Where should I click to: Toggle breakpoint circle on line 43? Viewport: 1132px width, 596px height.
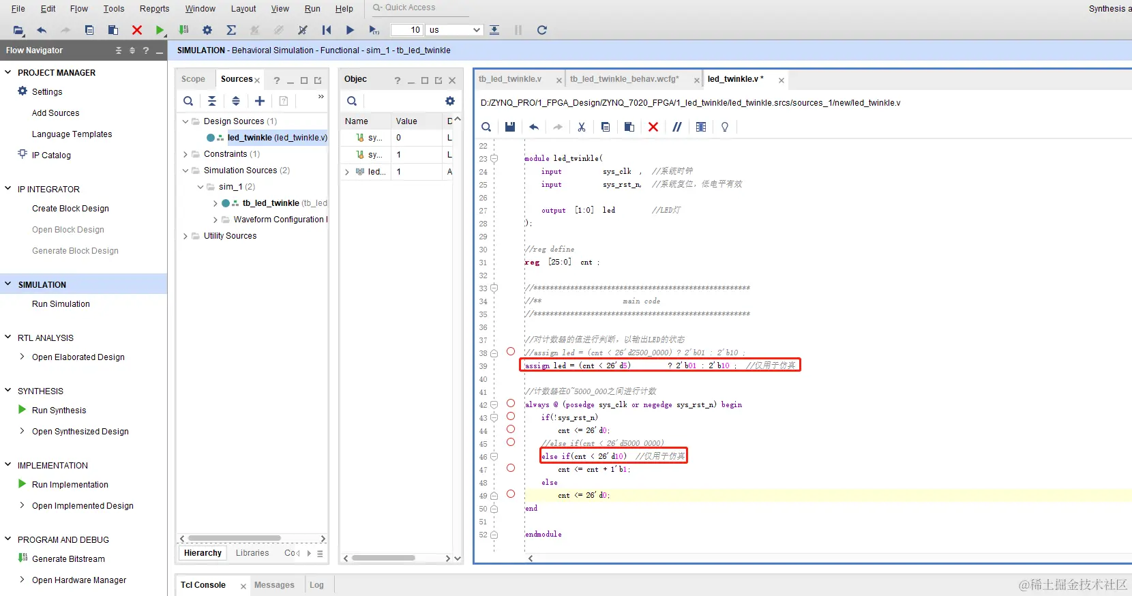click(x=511, y=417)
